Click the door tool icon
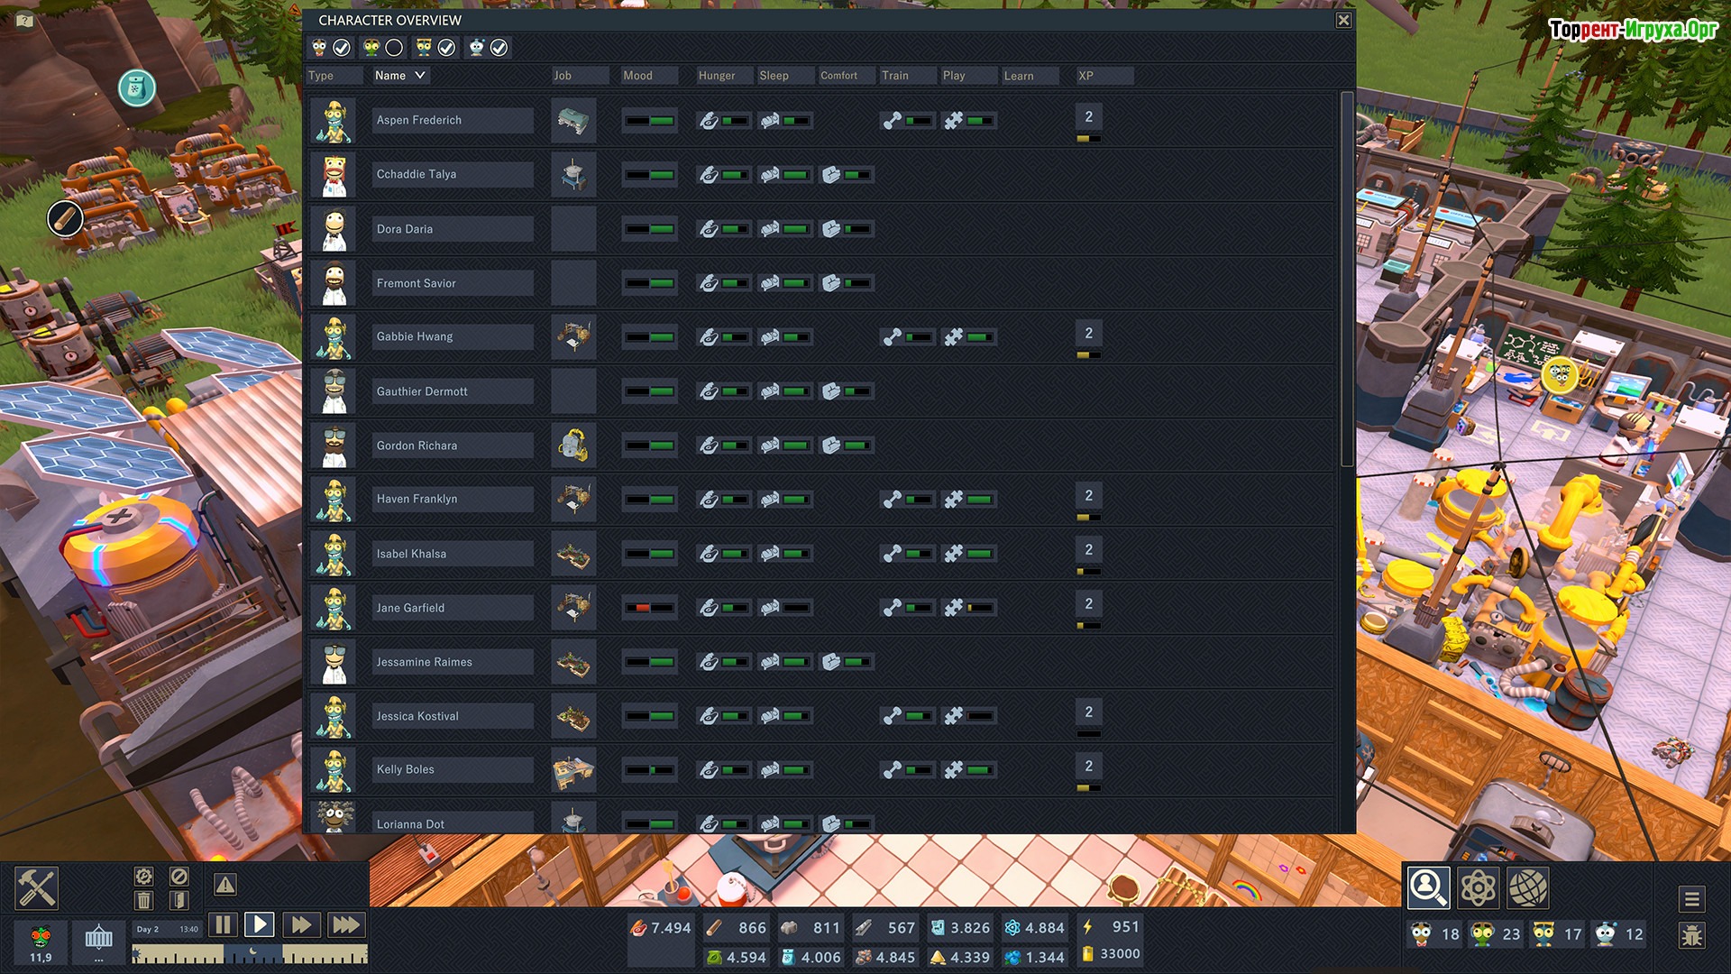1731x974 pixels. tap(179, 900)
